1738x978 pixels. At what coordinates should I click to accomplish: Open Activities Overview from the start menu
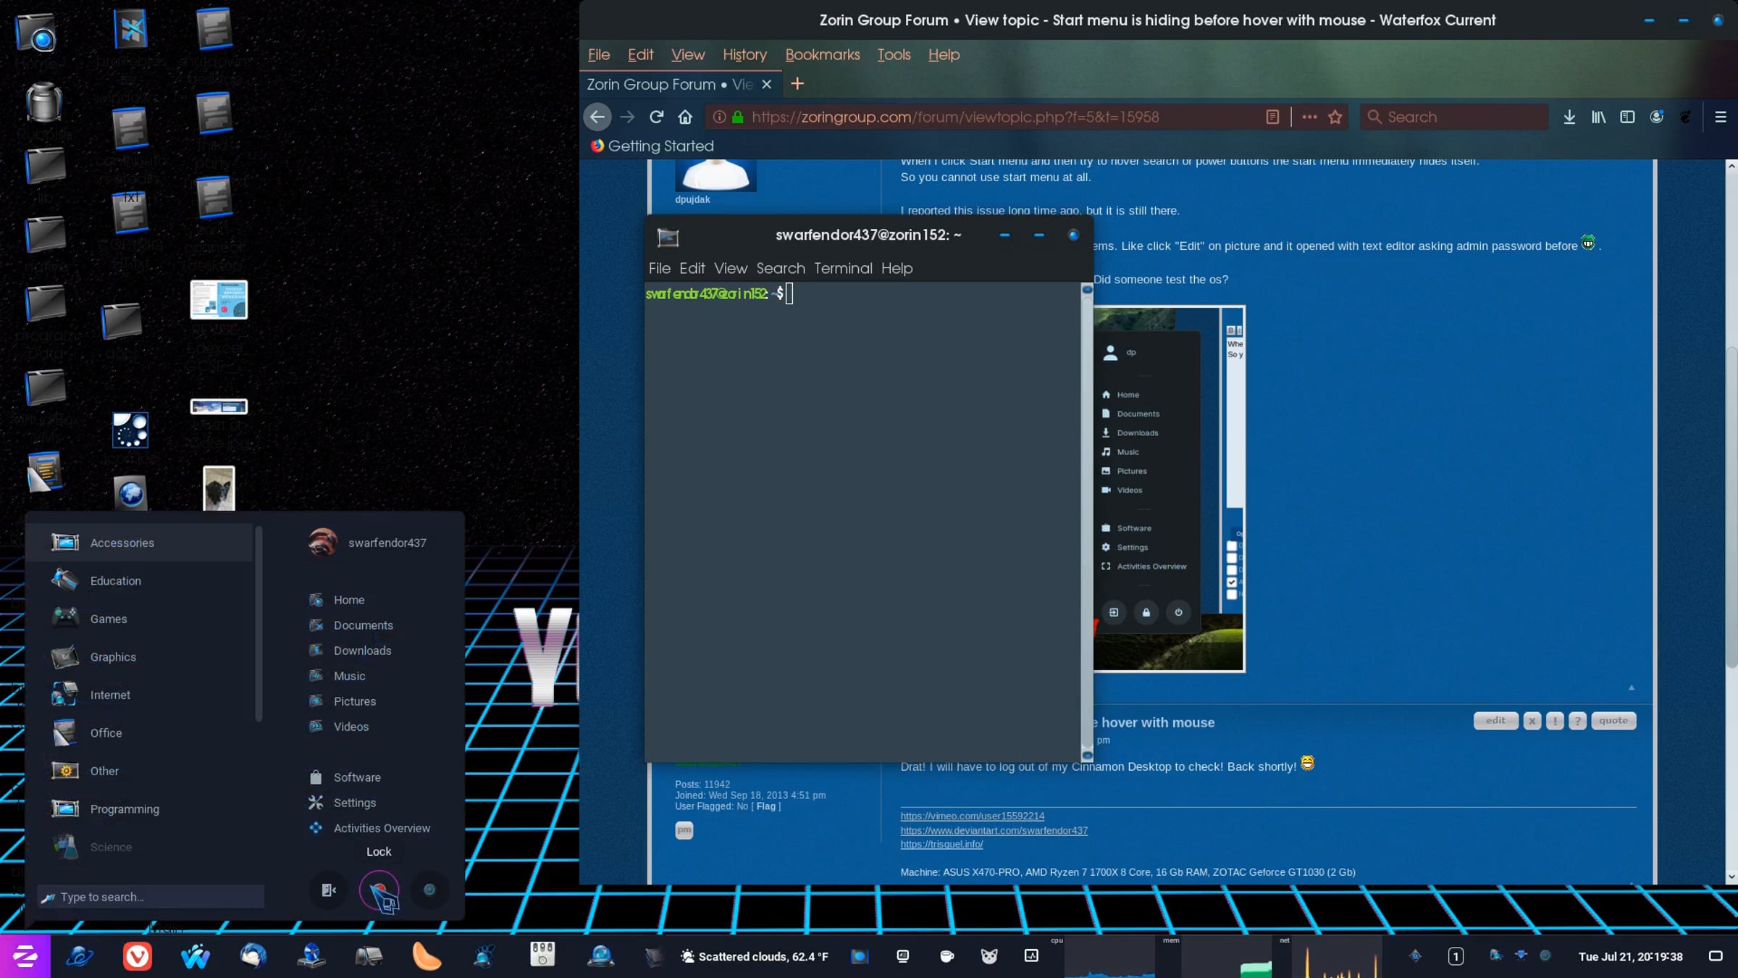(x=382, y=828)
